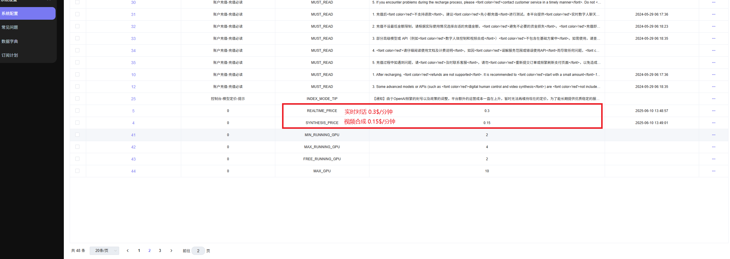Check the checkbox for row ID 5

pos(77,111)
